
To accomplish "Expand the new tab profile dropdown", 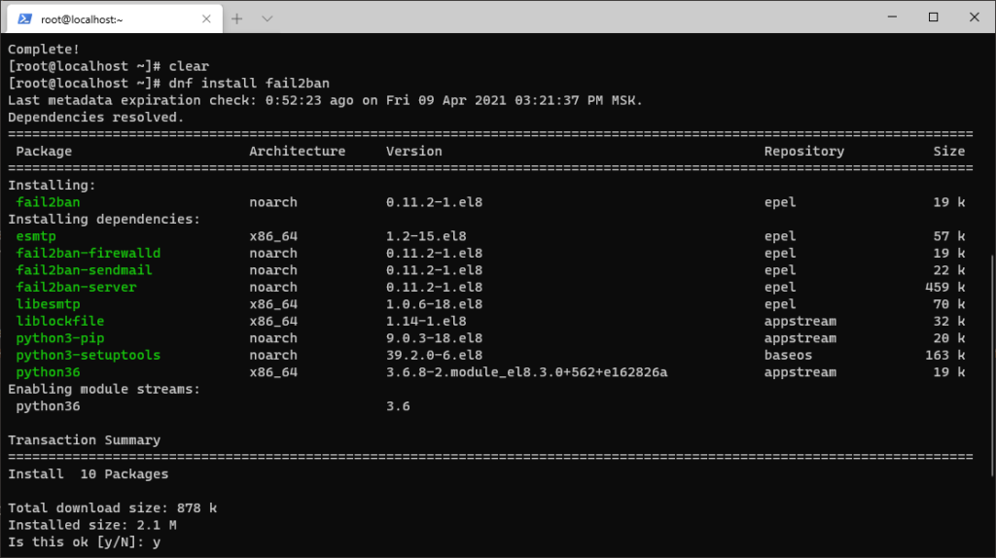I will tap(267, 19).
